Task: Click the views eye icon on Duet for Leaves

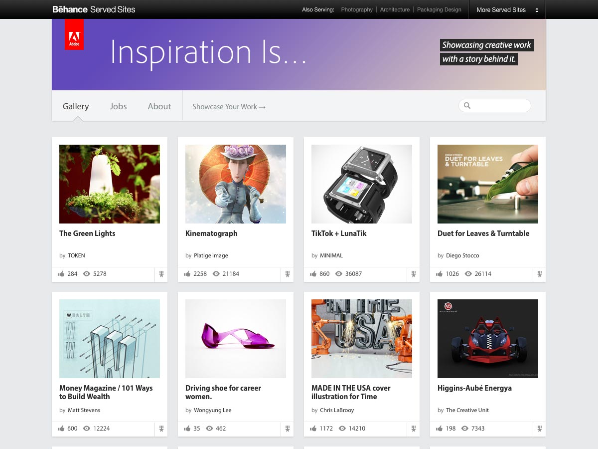Action: click(468, 274)
